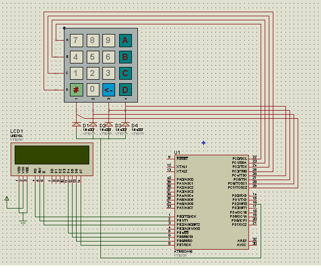The height and width of the screenshot is (274, 321).
Task: Click the PD5/OC1A pin label
Action: coord(238,217)
